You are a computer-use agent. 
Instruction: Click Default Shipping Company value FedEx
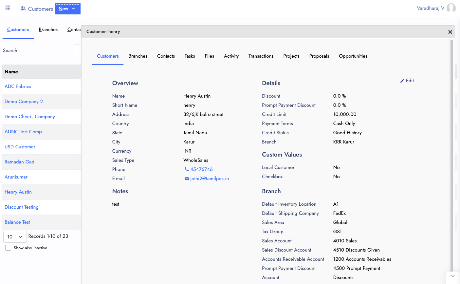340,213
